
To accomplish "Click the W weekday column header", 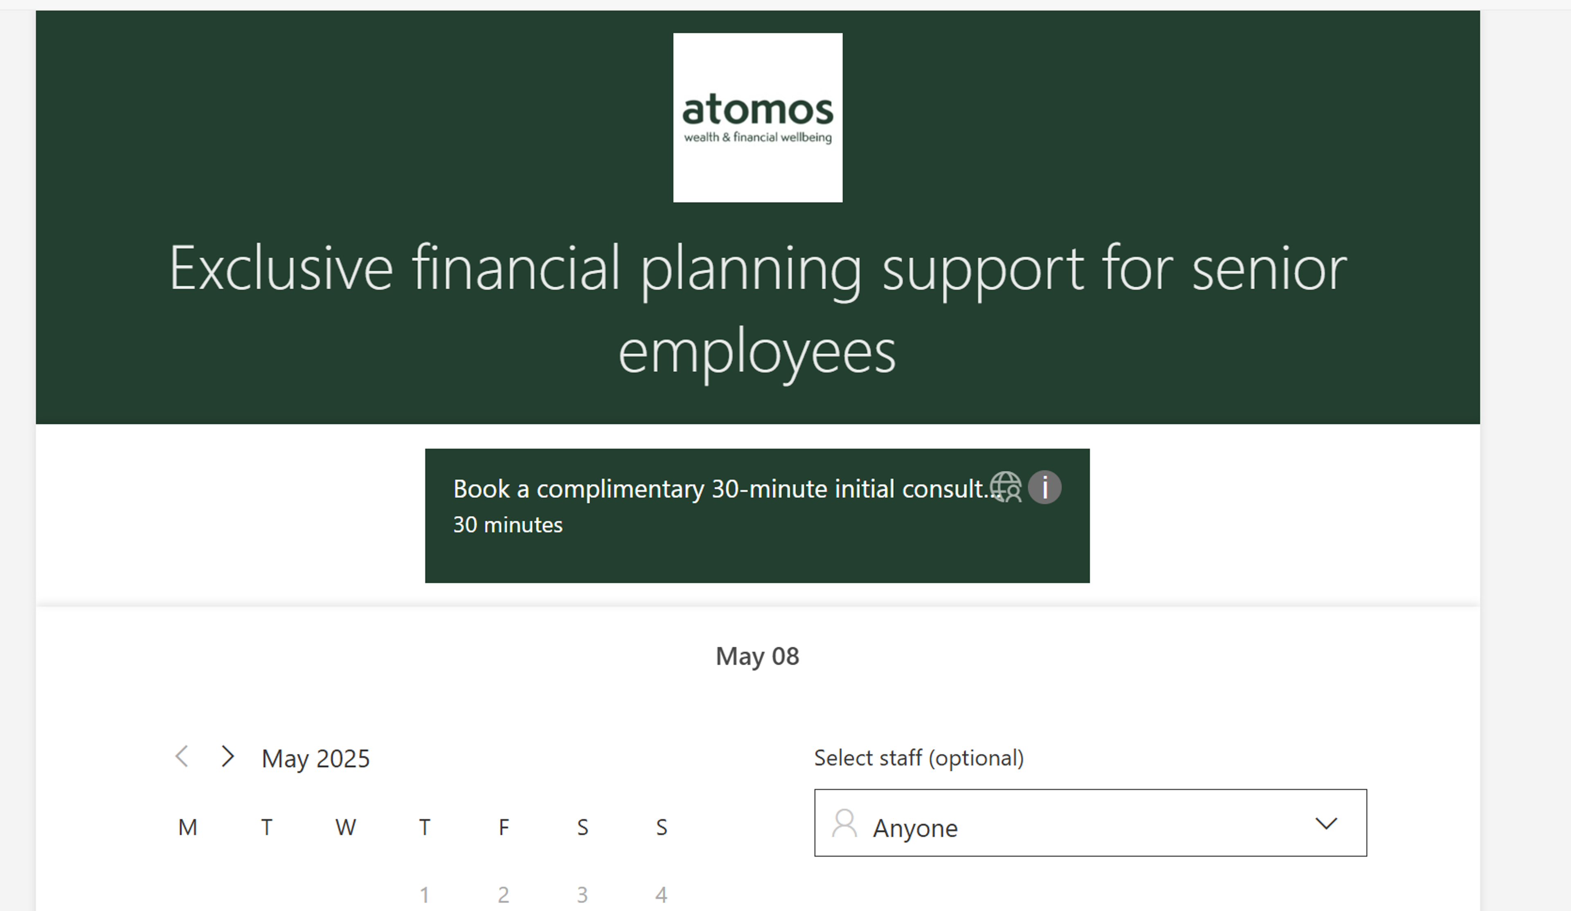I will point(345,828).
